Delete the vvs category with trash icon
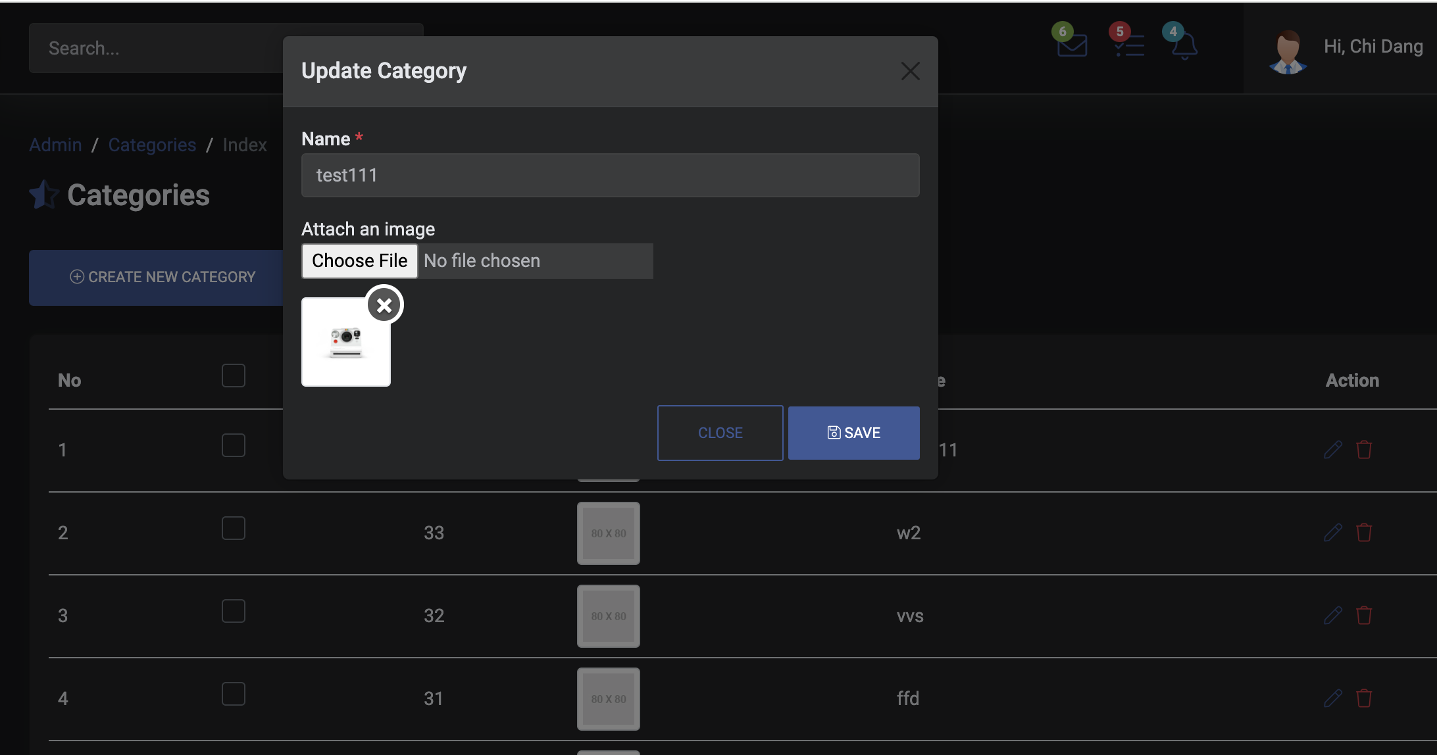Viewport: 1437px width, 755px height. pos(1364,616)
